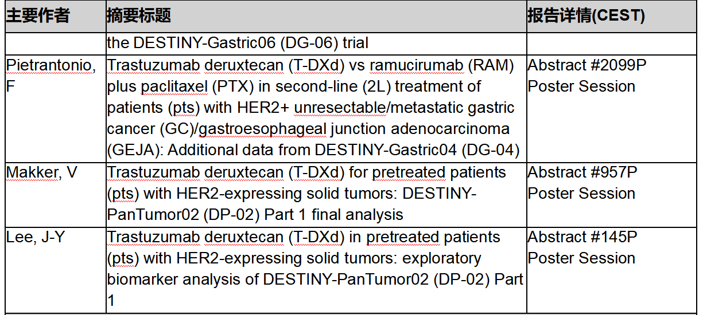
Task: Click the author cell Makker, V
Action: 41,172
